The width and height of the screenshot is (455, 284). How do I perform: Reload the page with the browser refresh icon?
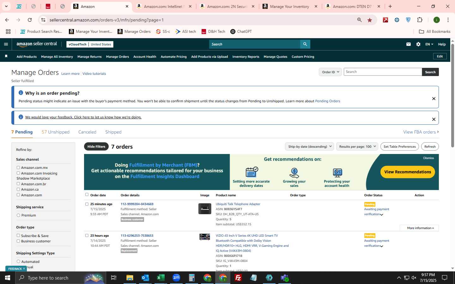30,20
